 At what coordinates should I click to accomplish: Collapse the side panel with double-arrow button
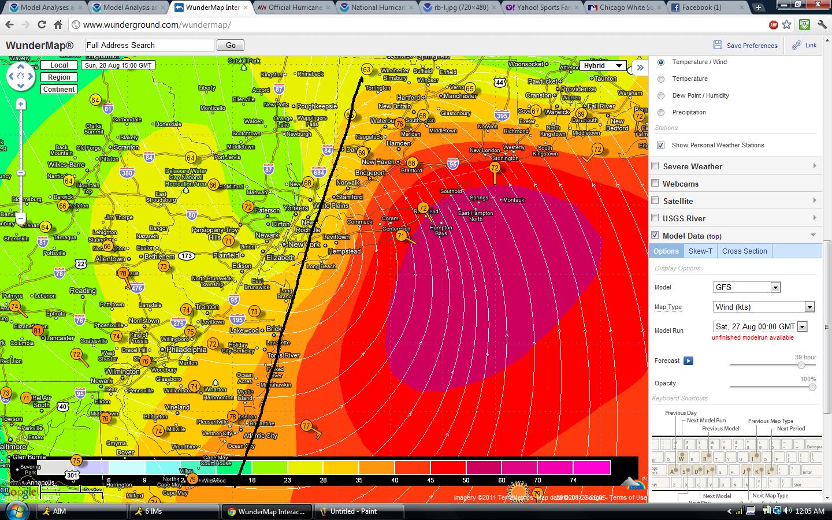tap(640, 67)
